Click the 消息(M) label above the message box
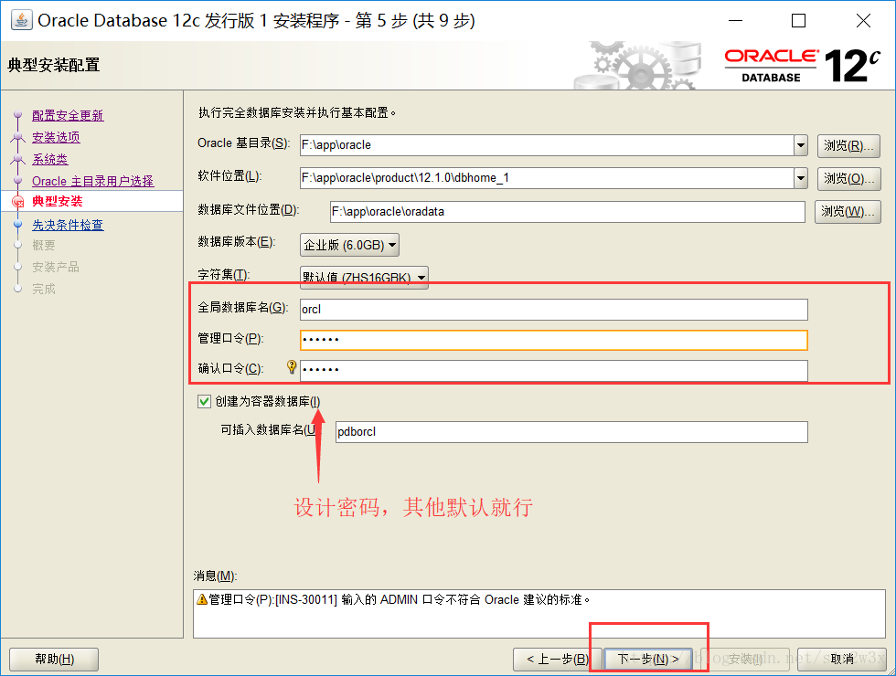896x676 pixels. coord(215,576)
